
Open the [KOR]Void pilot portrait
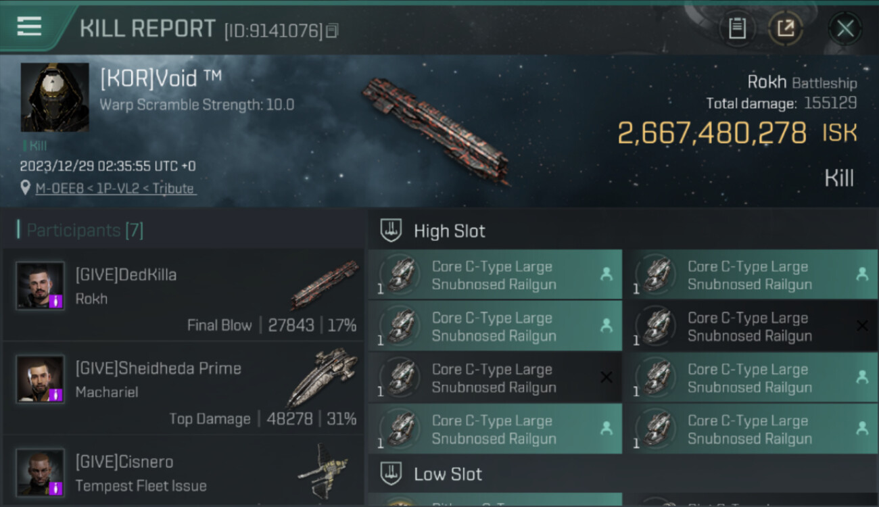pos(55,97)
